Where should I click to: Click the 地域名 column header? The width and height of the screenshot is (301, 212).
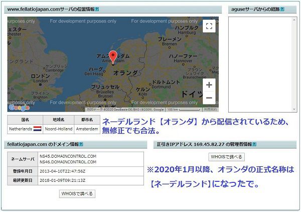point(59,120)
